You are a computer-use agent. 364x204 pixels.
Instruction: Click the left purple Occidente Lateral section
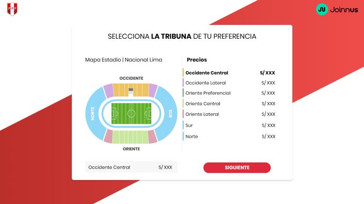coord(109,90)
